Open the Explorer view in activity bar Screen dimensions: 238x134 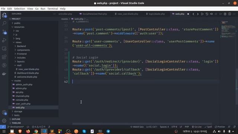point(4,15)
